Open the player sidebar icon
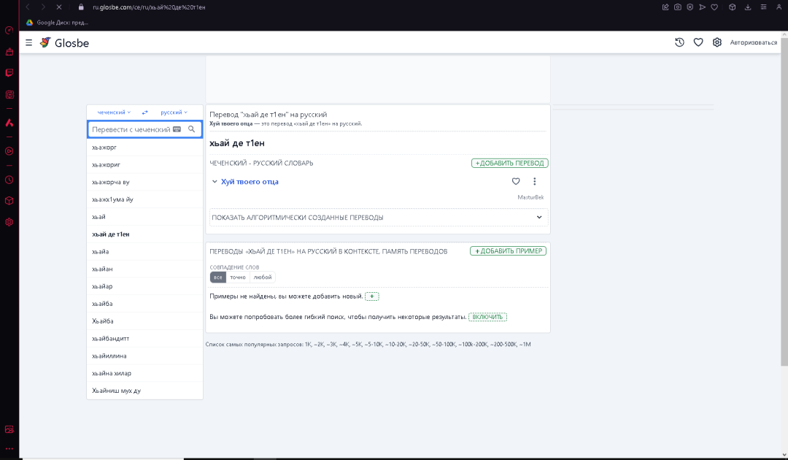Viewport: 788px width, 460px height. pos(9,151)
